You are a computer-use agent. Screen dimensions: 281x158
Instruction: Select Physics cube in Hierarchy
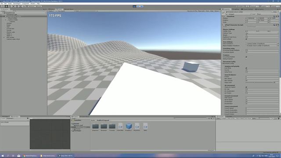click(x=11, y=32)
